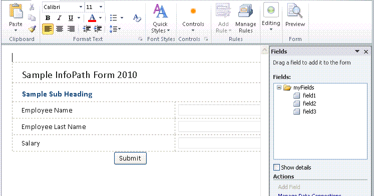The height and width of the screenshot is (196, 374).
Task: Open the font color picker dropdown
Action: [101, 18]
